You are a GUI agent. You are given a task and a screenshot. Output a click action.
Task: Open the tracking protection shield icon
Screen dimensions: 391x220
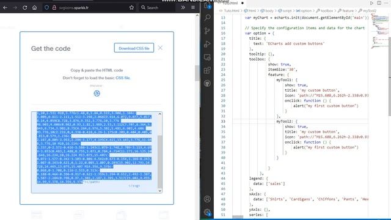tap(46, 8)
